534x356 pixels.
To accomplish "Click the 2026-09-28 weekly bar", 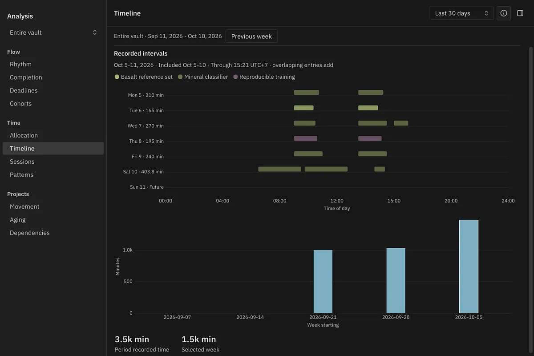I will [x=396, y=280].
